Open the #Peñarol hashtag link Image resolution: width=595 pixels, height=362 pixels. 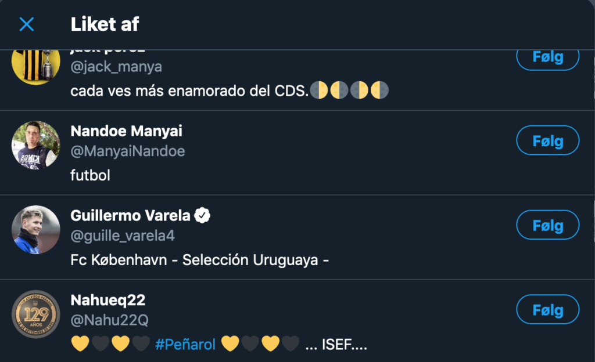click(185, 345)
